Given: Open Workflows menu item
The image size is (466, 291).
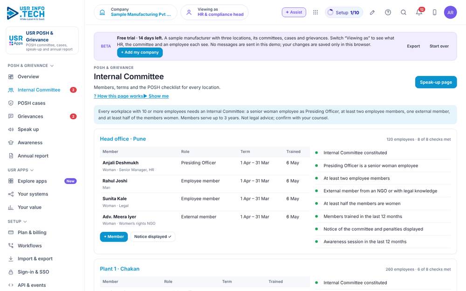Looking at the screenshot, I should pyautogui.click(x=42, y=245).
